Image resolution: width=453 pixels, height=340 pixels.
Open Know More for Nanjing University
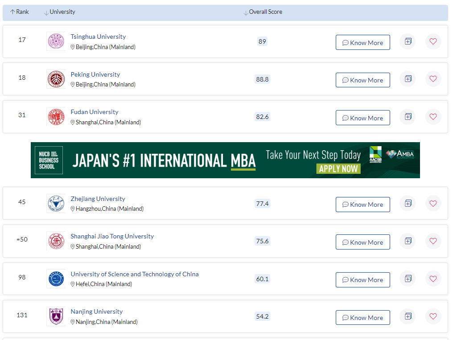(x=362, y=318)
